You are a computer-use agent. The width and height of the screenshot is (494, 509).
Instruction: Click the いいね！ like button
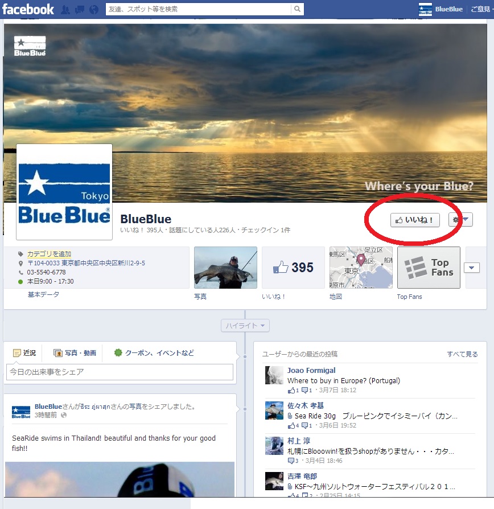point(415,220)
